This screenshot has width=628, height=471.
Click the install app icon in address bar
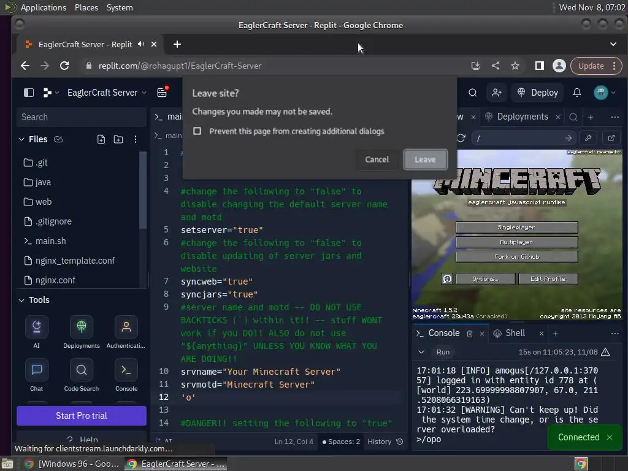click(475, 66)
